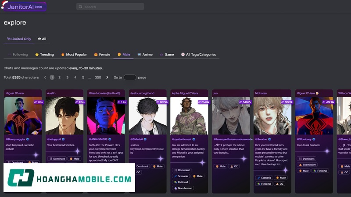This screenshot has height=197, width=351.
Task: Click the magnifier icon in search bar
Action: pos(81,7)
